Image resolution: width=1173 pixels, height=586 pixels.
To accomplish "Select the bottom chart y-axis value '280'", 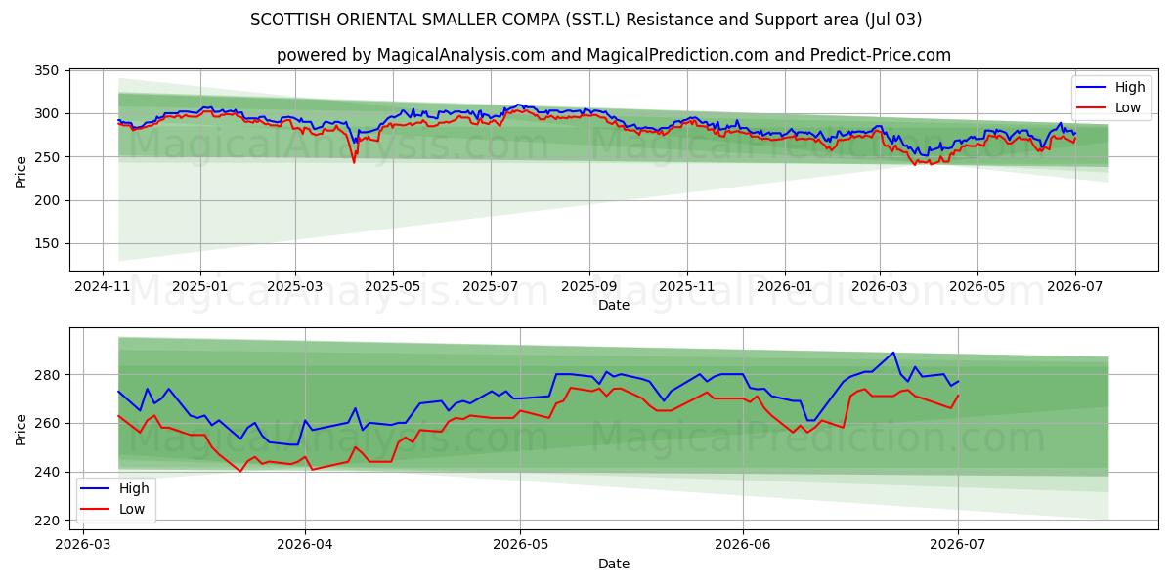I will tap(49, 375).
